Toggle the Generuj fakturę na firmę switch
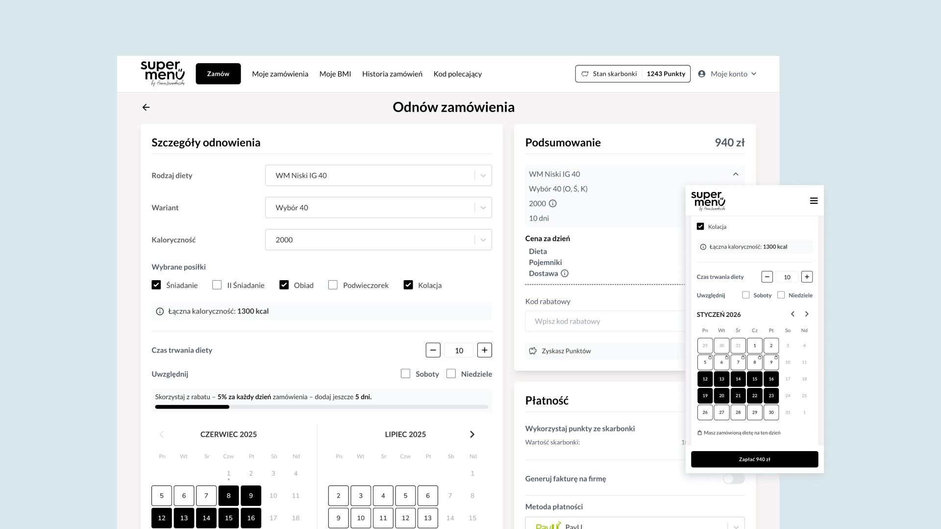The image size is (941, 529). [733, 479]
